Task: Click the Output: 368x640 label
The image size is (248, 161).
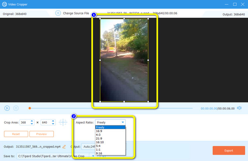Action: click(x=234, y=14)
